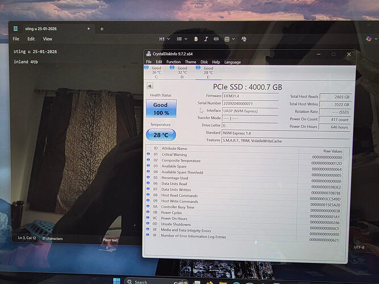Click the Serial Number field
The width and height of the screenshot is (379, 284).
click(x=249, y=103)
